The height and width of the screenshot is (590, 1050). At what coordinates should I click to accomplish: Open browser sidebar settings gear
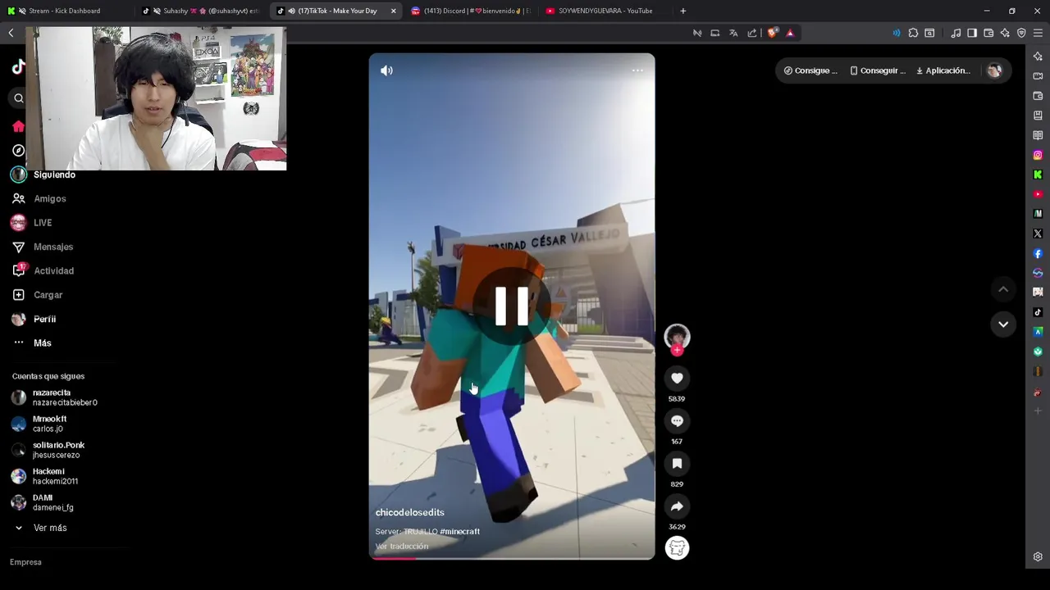(x=1038, y=557)
